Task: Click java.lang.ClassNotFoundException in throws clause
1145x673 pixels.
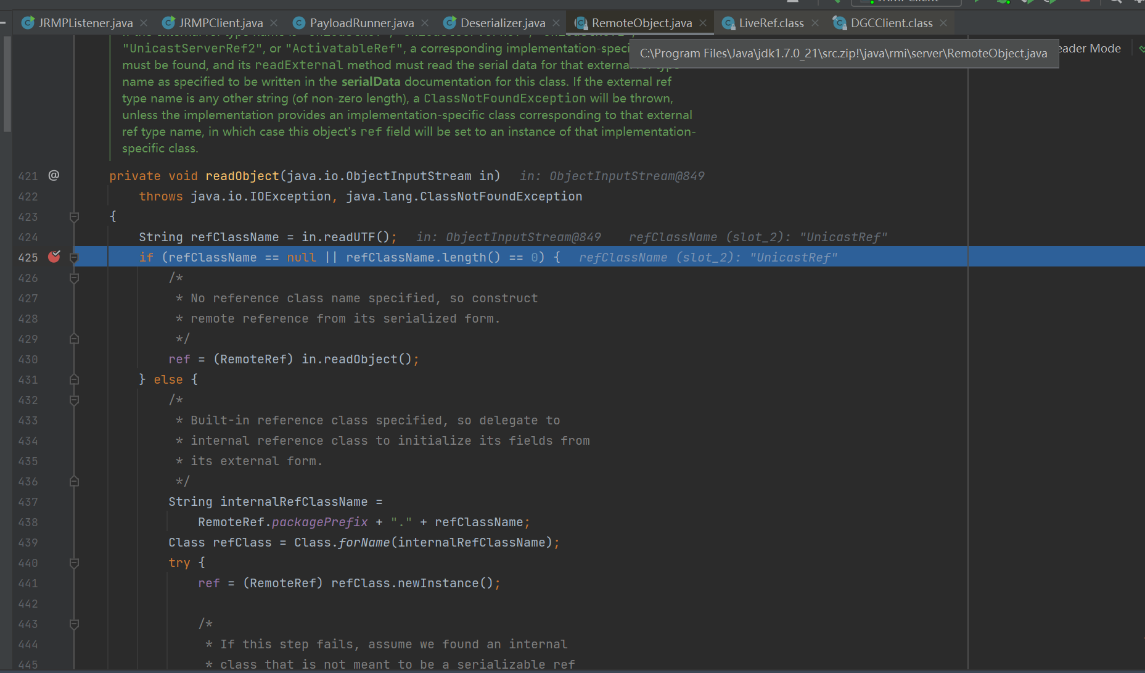Action: (x=464, y=196)
